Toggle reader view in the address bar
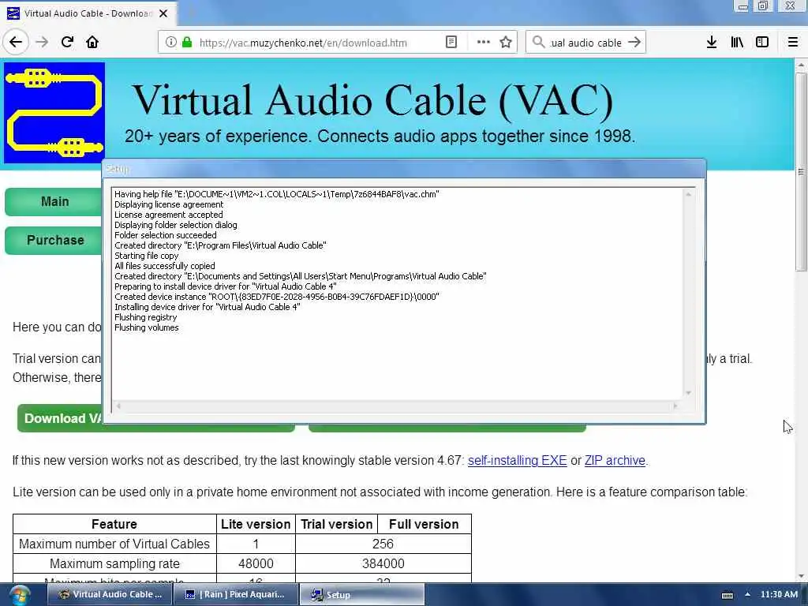Image resolution: width=808 pixels, height=606 pixels. (451, 43)
